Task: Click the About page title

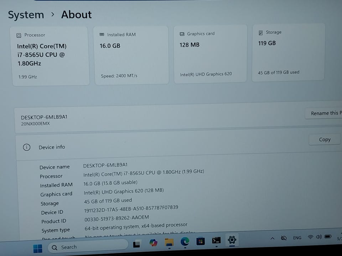Action: pos(77,15)
